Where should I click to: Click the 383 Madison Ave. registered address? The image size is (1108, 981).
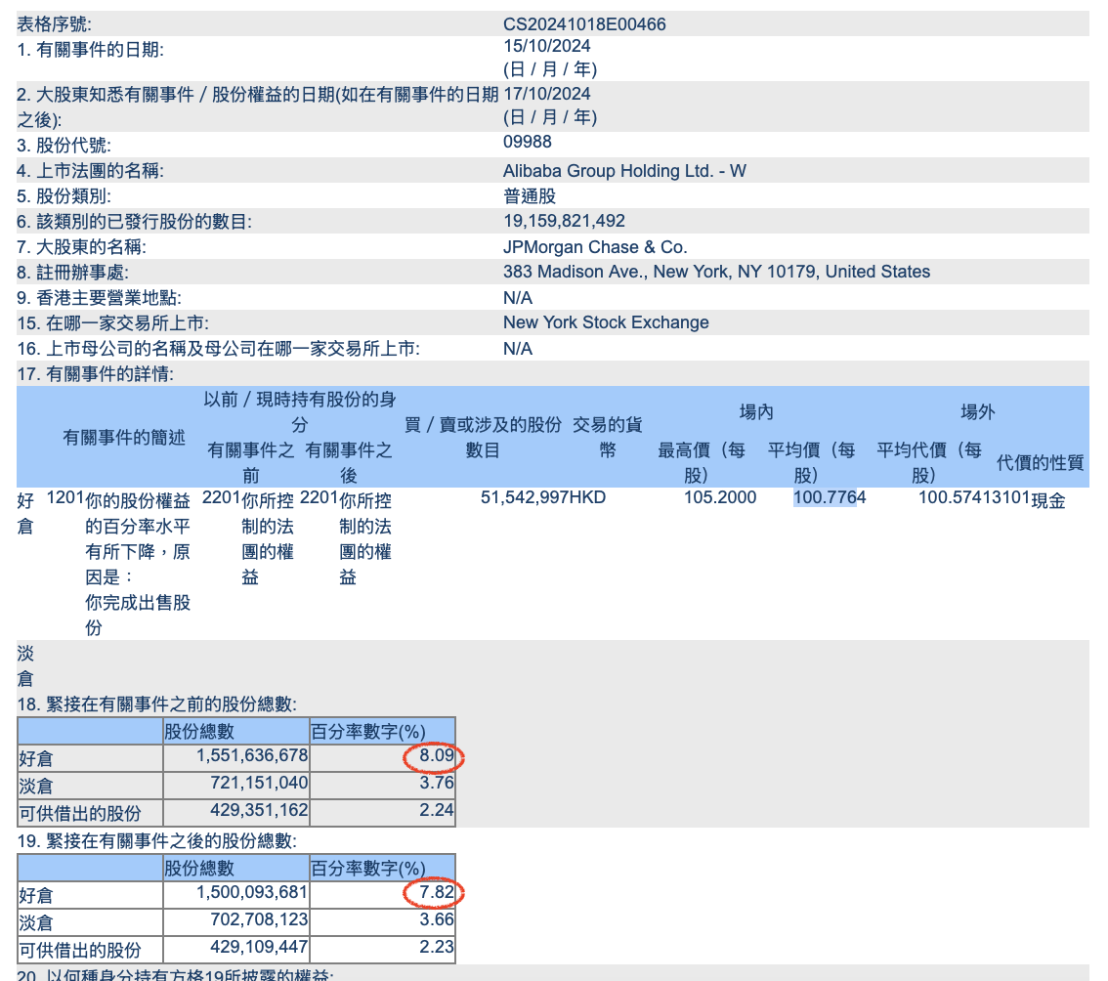pyautogui.click(x=716, y=272)
